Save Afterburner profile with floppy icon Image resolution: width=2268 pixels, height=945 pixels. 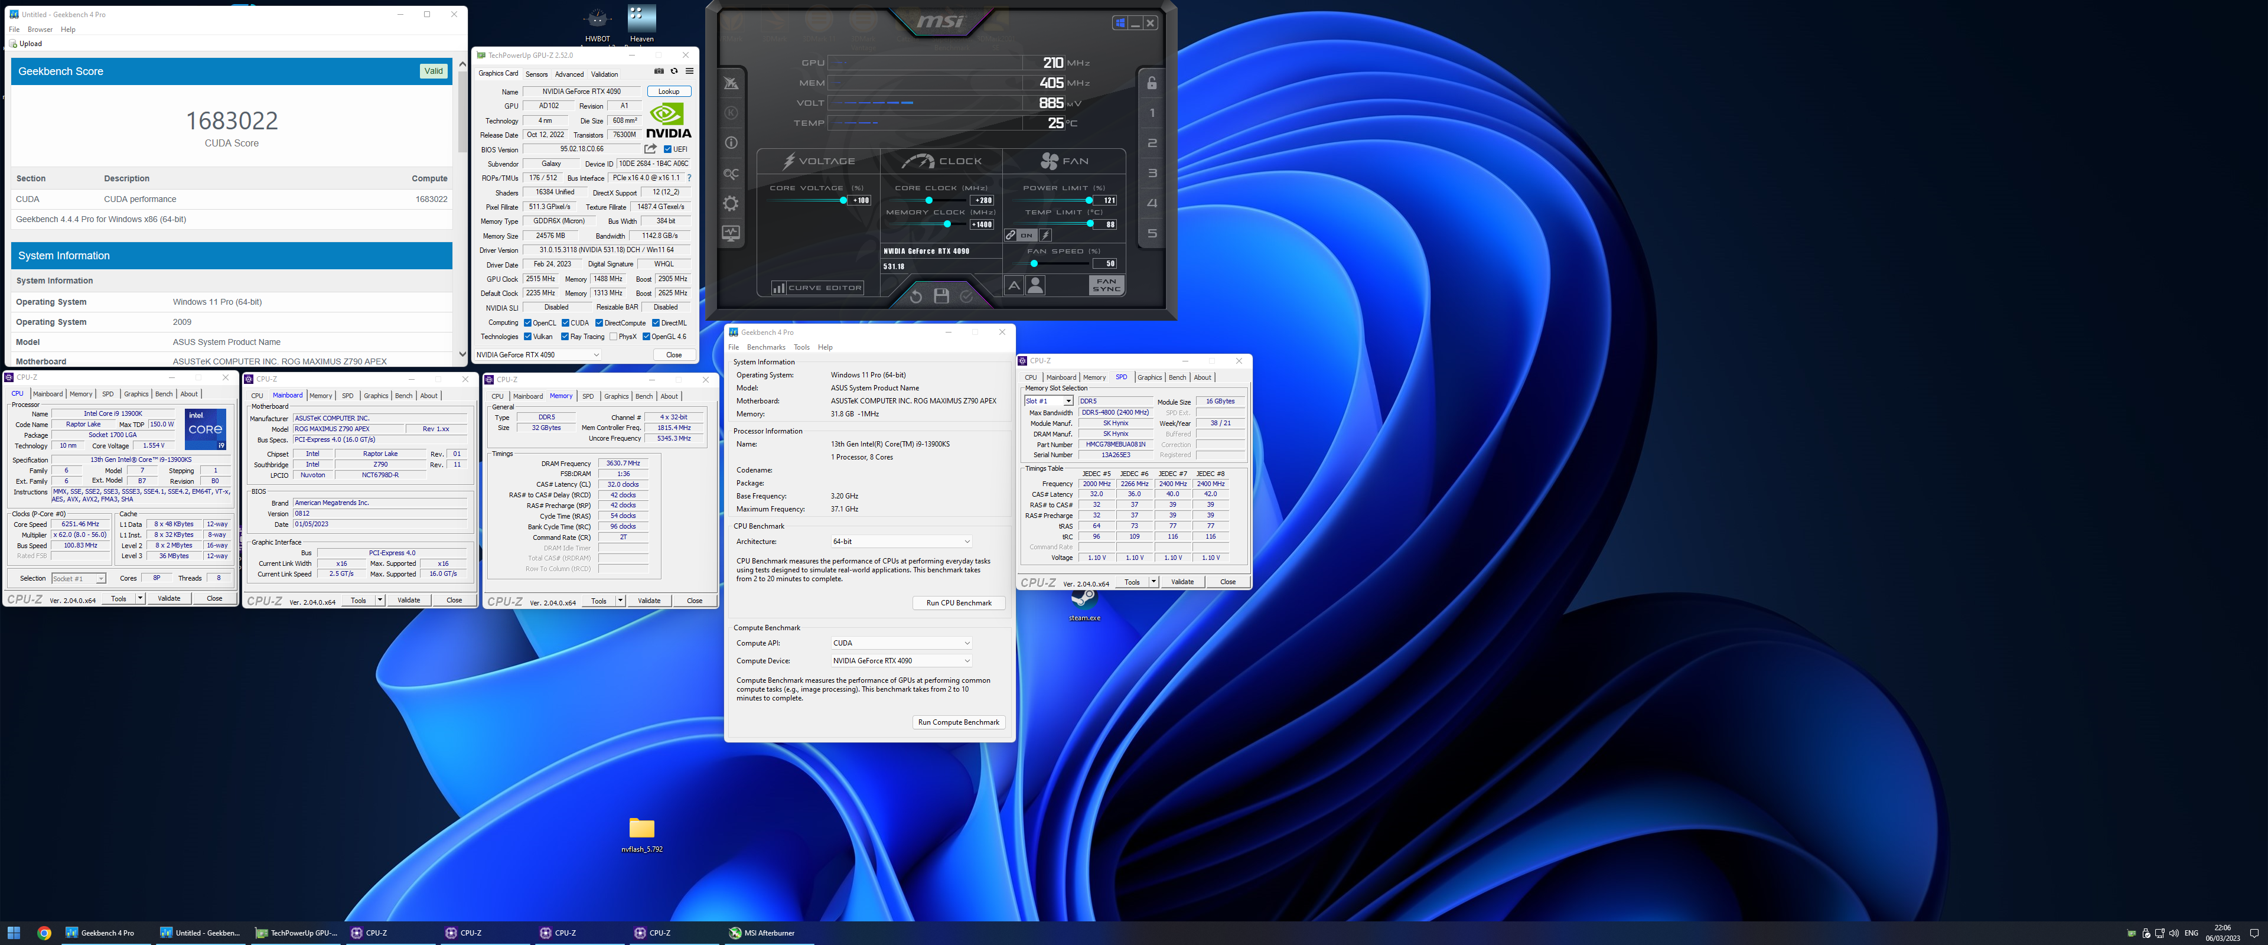click(x=941, y=296)
